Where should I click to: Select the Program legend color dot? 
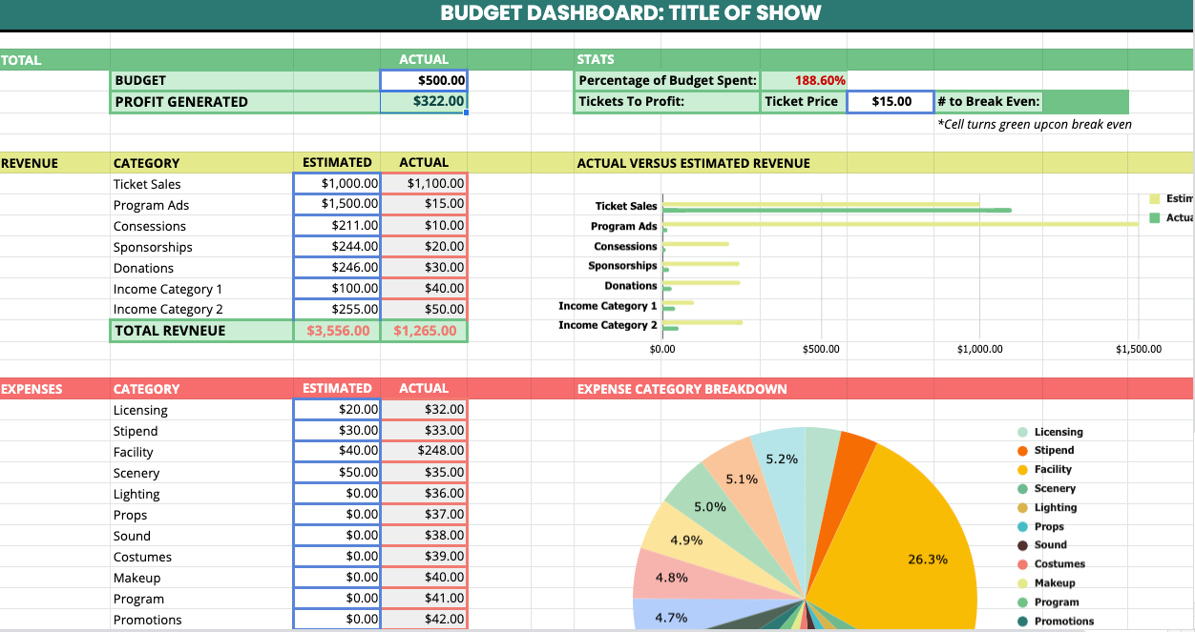pos(1022,602)
